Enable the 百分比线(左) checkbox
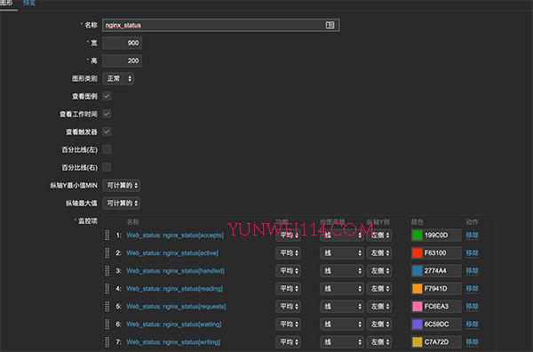Viewport: 533px width, 352px height. pyautogui.click(x=107, y=149)
